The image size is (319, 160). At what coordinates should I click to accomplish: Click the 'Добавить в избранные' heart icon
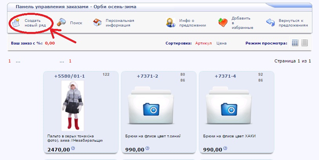point(223,23)
